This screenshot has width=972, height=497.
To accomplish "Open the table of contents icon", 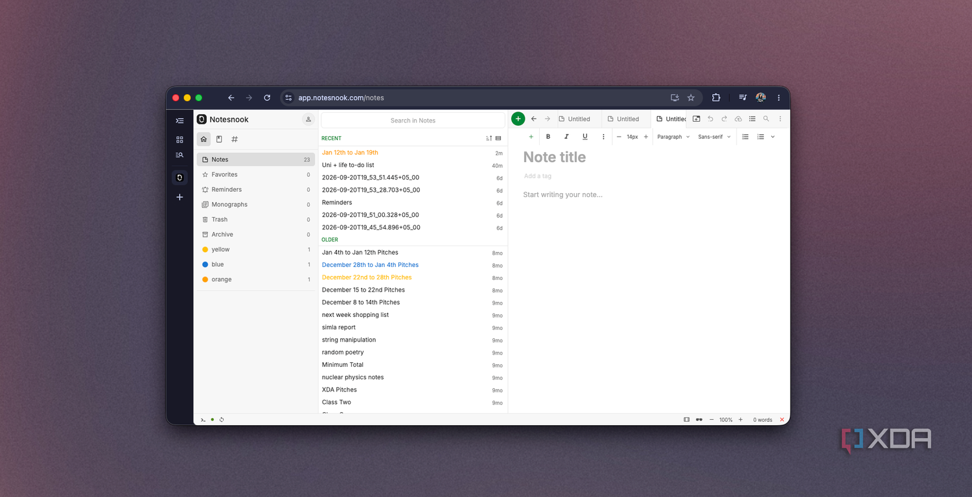I will click(752, 119).
